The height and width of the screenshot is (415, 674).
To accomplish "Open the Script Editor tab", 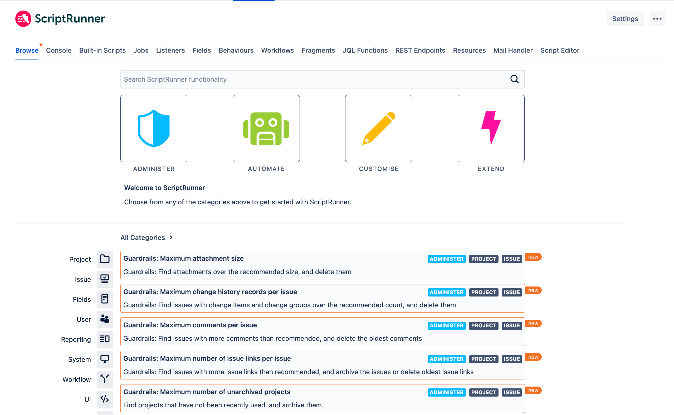I will click(560, 51).
